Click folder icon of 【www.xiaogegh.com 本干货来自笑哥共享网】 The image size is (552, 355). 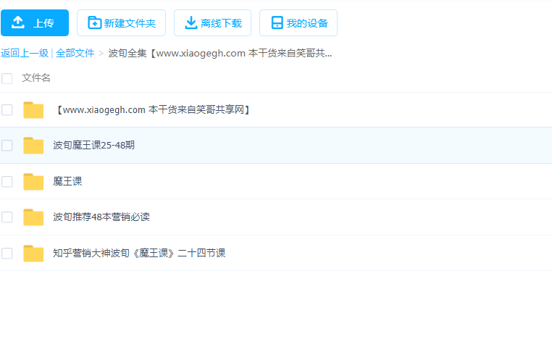pos(33,110)
